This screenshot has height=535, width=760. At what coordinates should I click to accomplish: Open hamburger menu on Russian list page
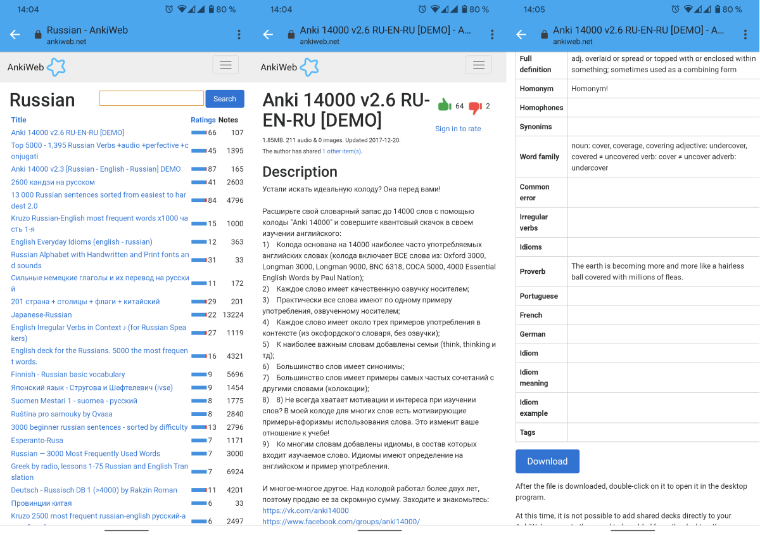[x=225, y=65]
